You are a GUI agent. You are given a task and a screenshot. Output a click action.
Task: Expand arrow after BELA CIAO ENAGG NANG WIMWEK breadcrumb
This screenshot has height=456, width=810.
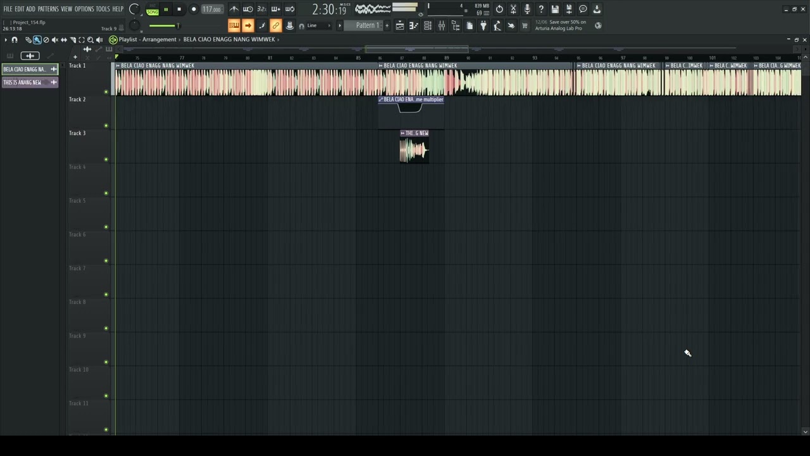[x=278, y=39]
